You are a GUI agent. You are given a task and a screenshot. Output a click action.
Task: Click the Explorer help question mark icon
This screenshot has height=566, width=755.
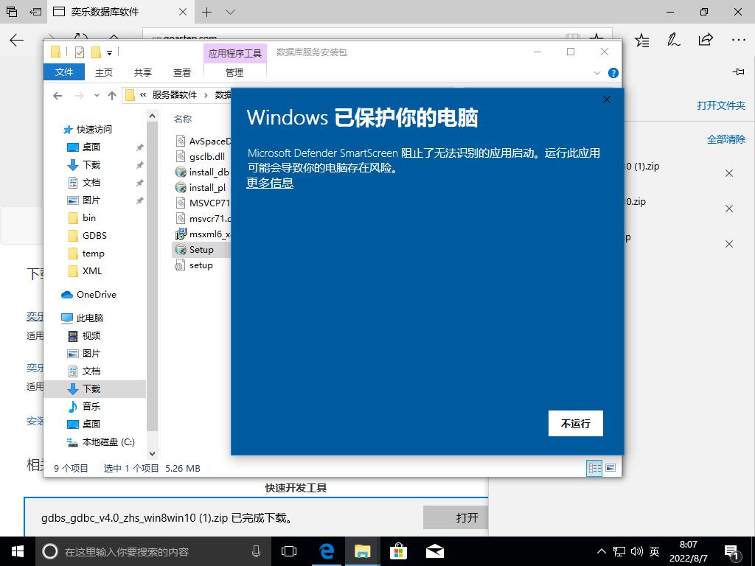click(x=613, y=73)
